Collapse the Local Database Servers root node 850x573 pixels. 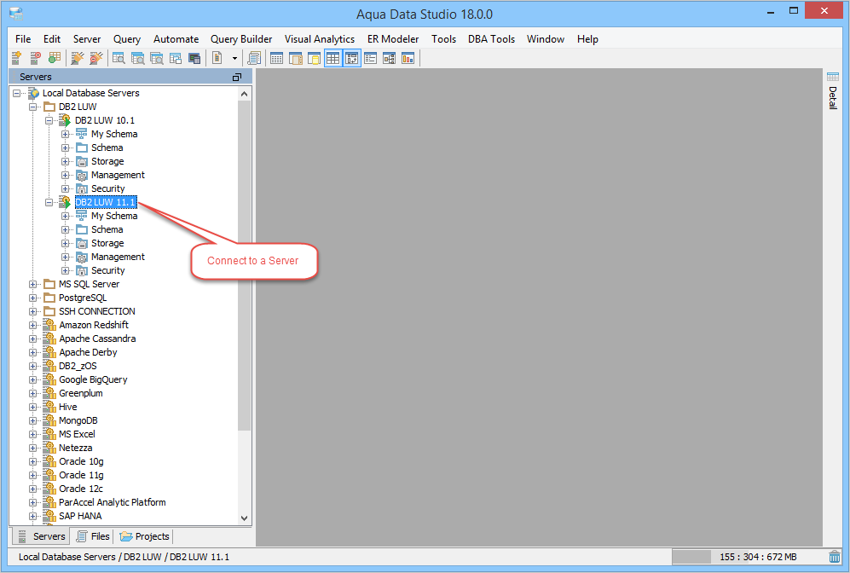(17, 93)
